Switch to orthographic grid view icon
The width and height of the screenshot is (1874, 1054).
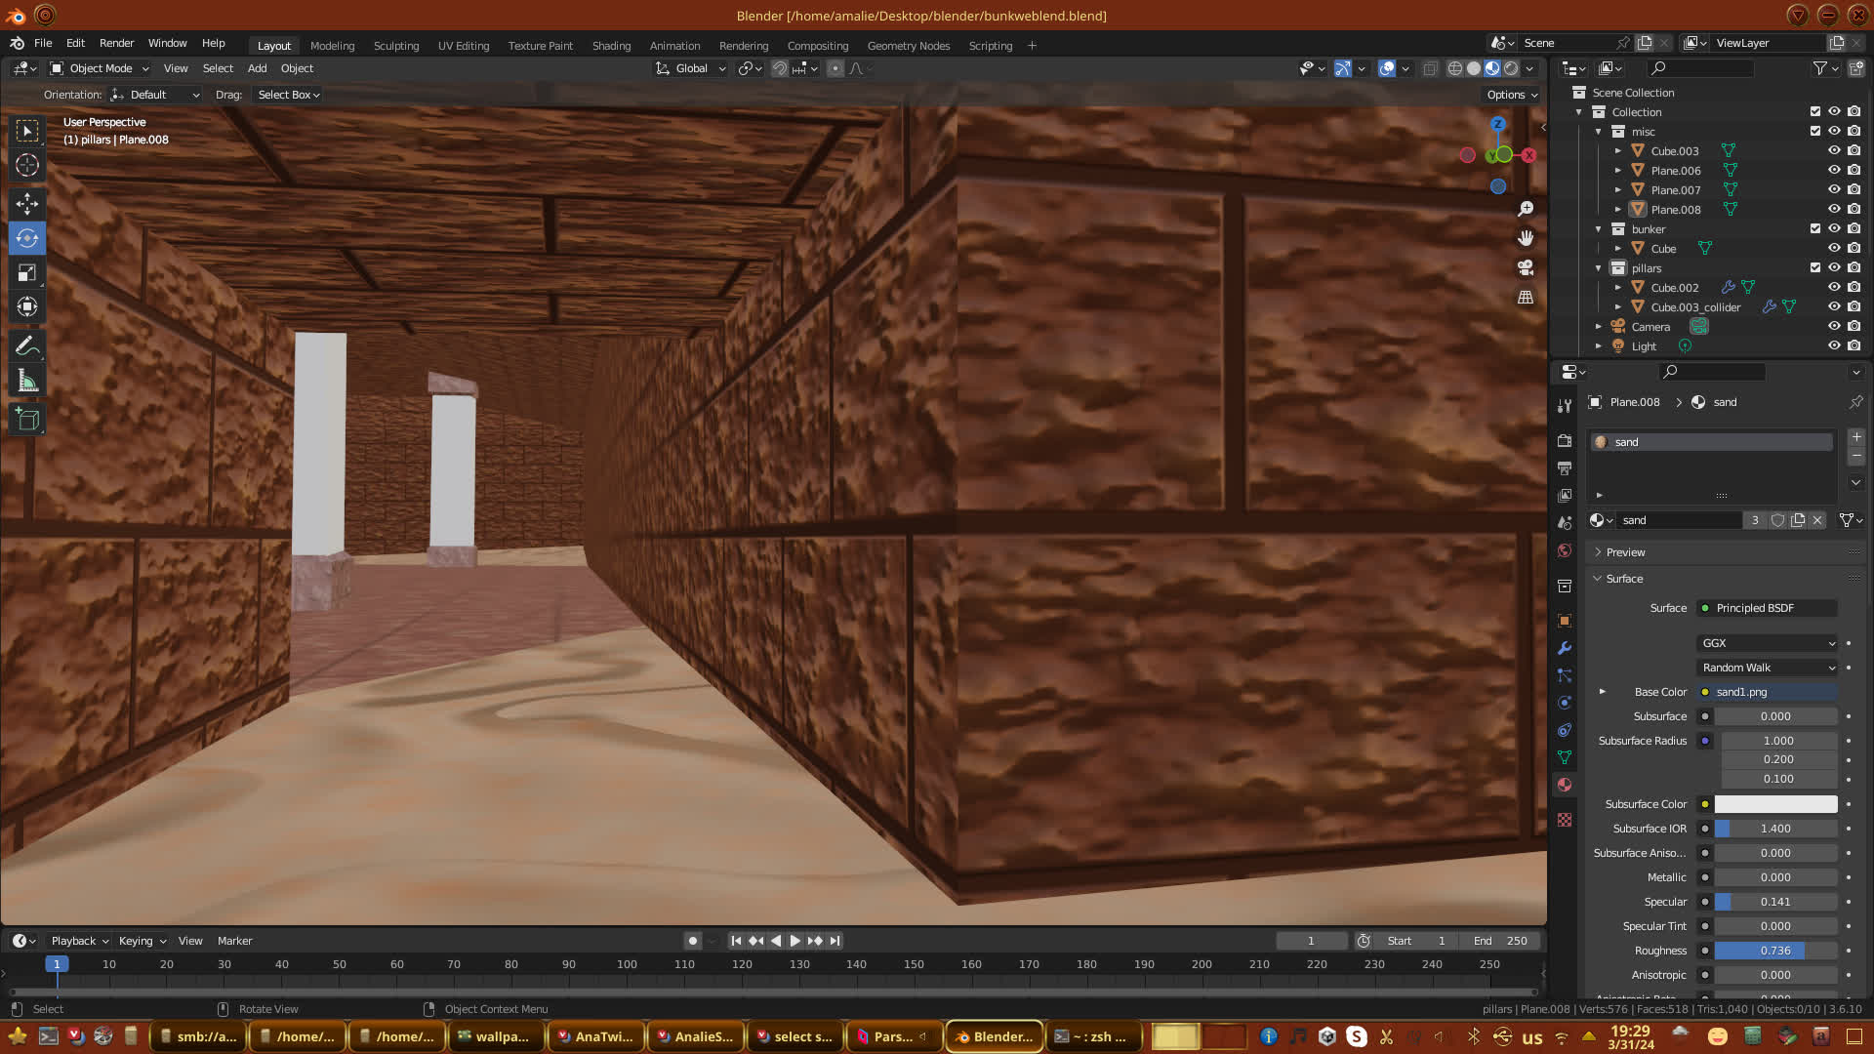(1526, 297)
